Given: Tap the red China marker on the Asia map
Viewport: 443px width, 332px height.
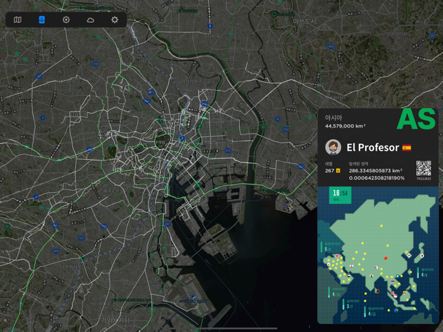Looking at the screenshot, I should (386, 258).
